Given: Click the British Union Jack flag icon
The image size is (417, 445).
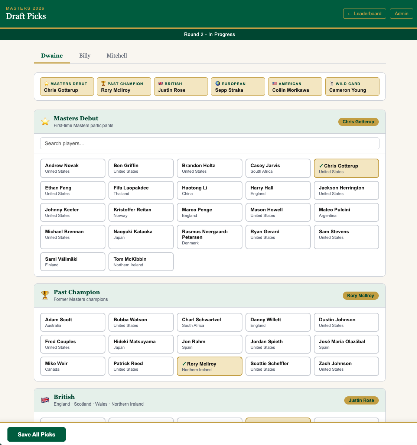Looking at the screenshot, I should [x=160, y=84].
